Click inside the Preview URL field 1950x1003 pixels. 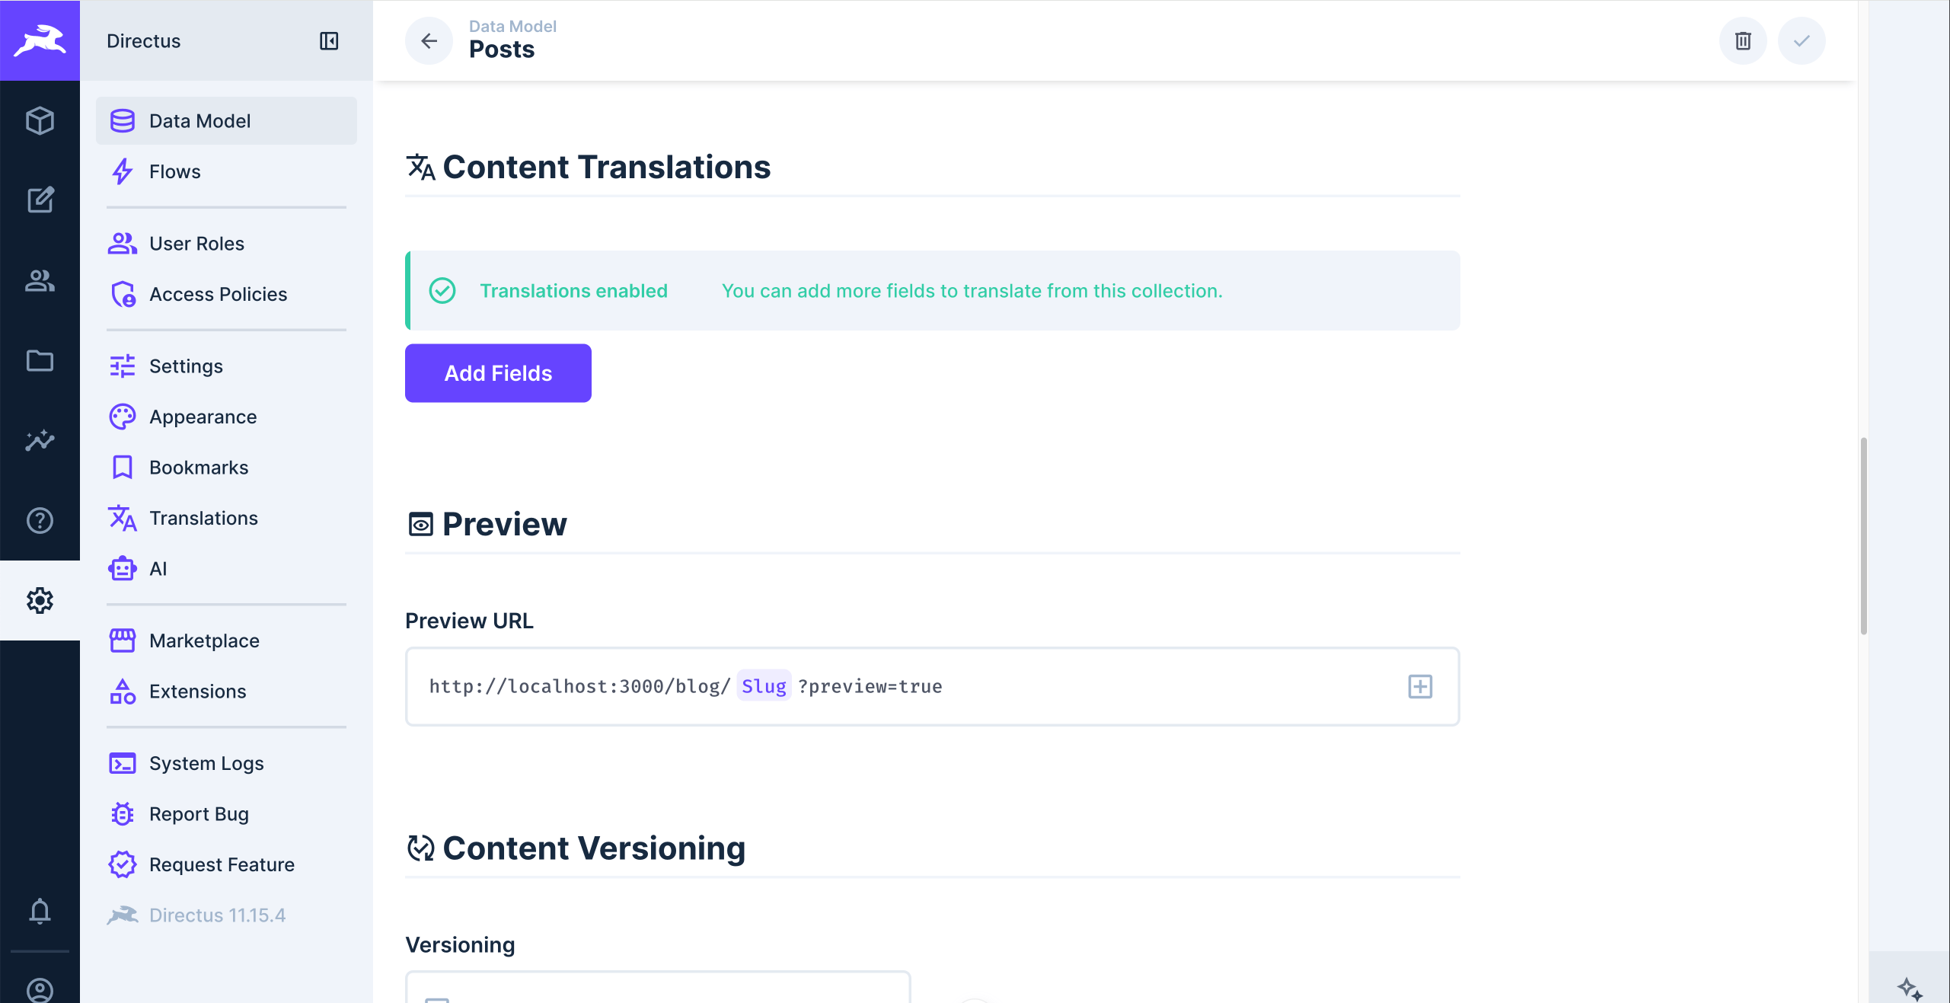pos(1066,686)
